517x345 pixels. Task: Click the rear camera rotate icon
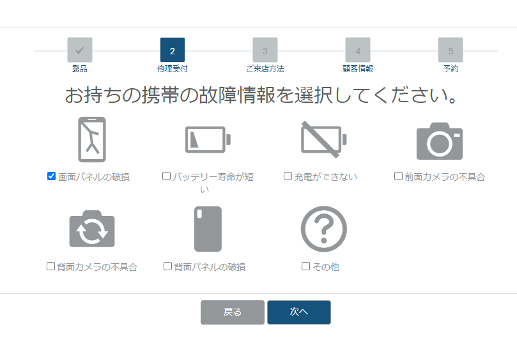92,229
